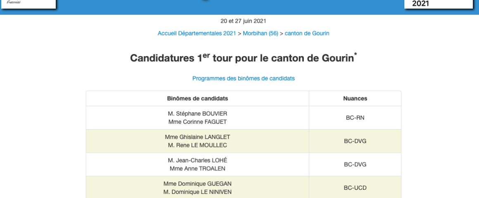Open the Accueil Départementales 2021 breadcrumb link
Screen dimensions: 479x198
point(197,33)
